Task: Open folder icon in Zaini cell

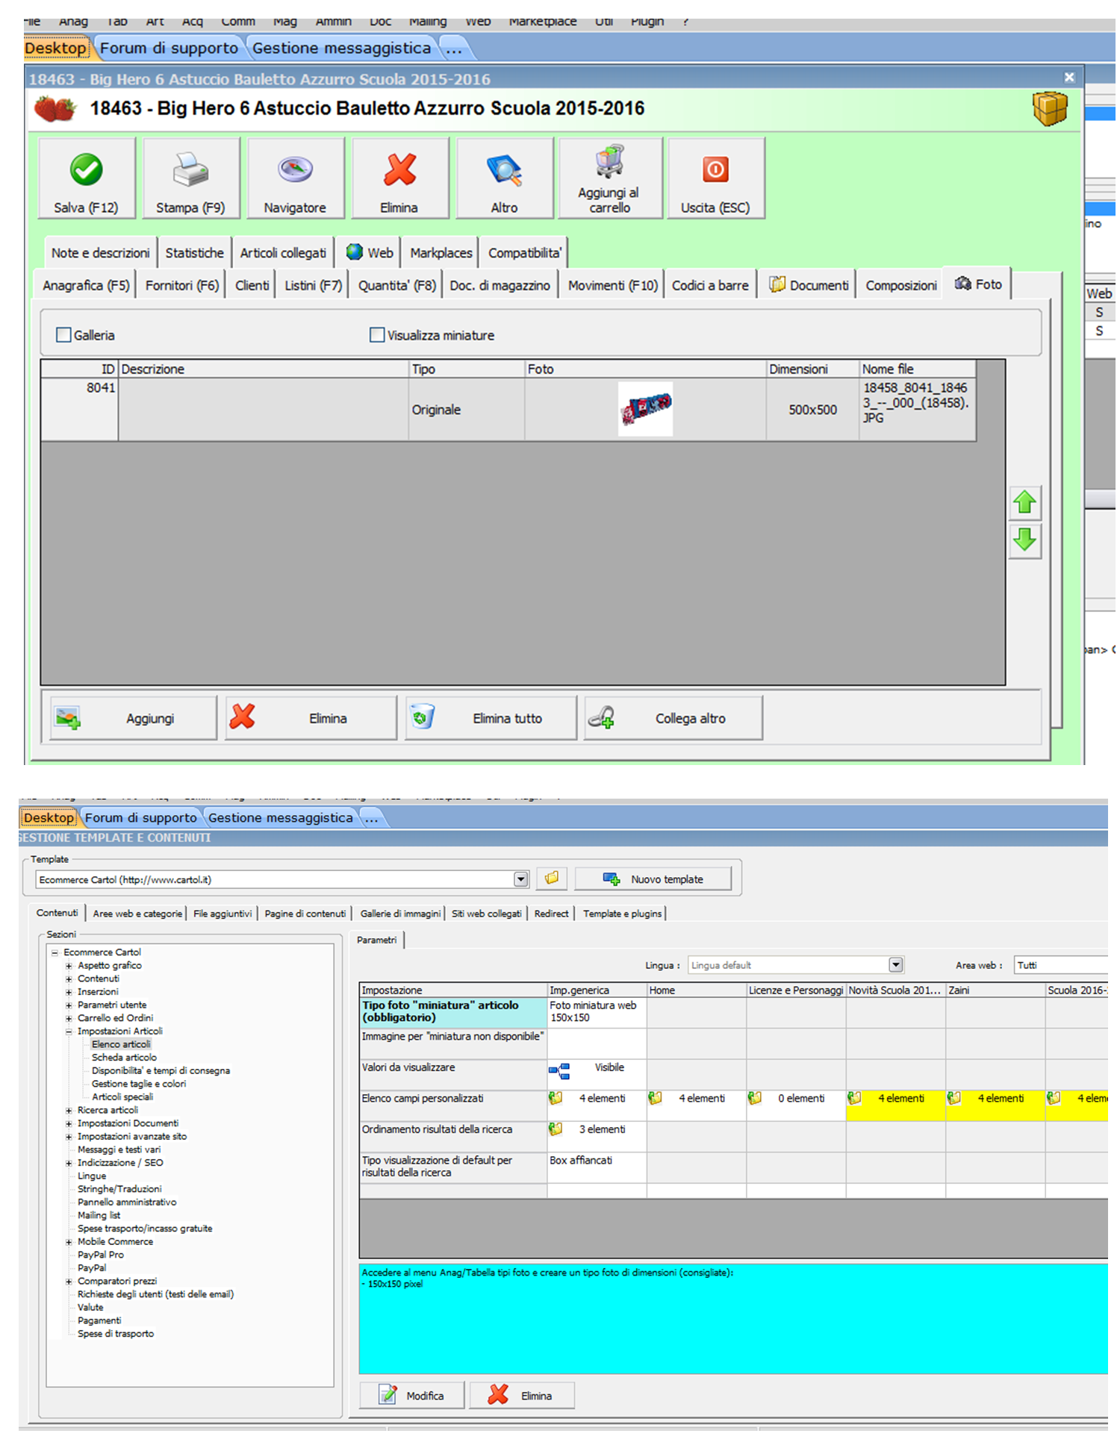Action: (x=954, y=1098)
